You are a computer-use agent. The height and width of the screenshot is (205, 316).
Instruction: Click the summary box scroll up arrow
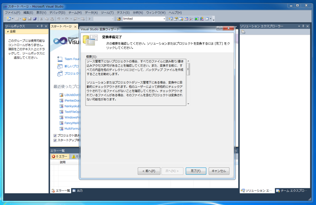point(188,61)
